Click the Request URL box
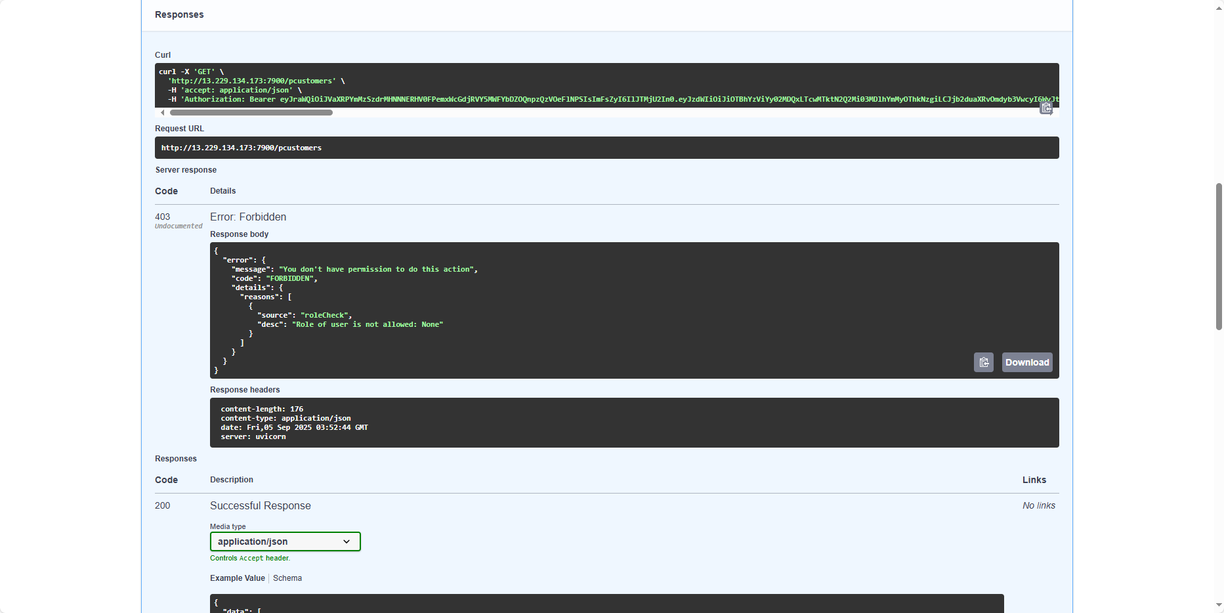 (x=606, y=148)
